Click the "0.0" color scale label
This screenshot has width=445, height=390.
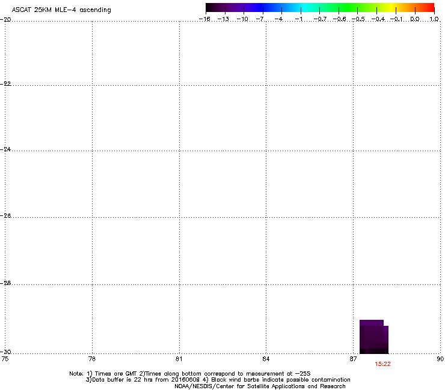click(x=415, y=19)
